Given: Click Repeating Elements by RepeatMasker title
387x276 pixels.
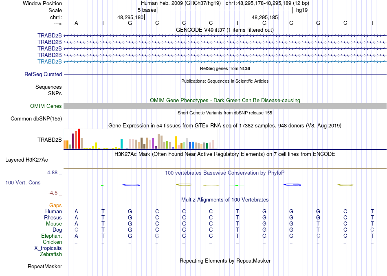Looking at the screenshot, I should [225, 261].
